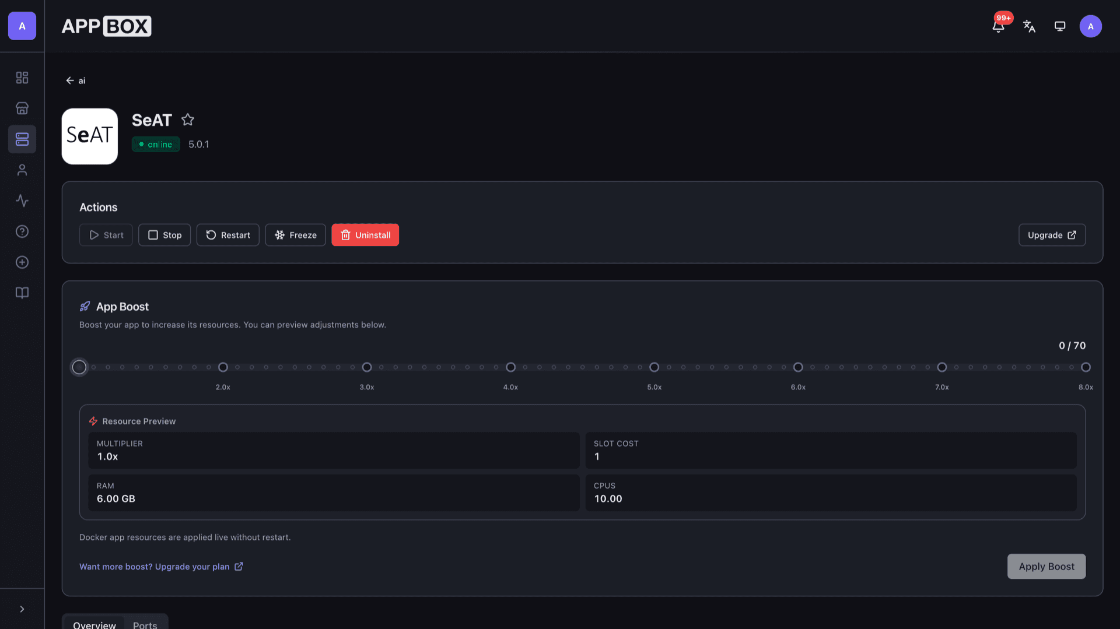This screenshot has height=629, width=1120.
Task: Click the purple A workspace avatar top-left
Action: tap(22, 26)
